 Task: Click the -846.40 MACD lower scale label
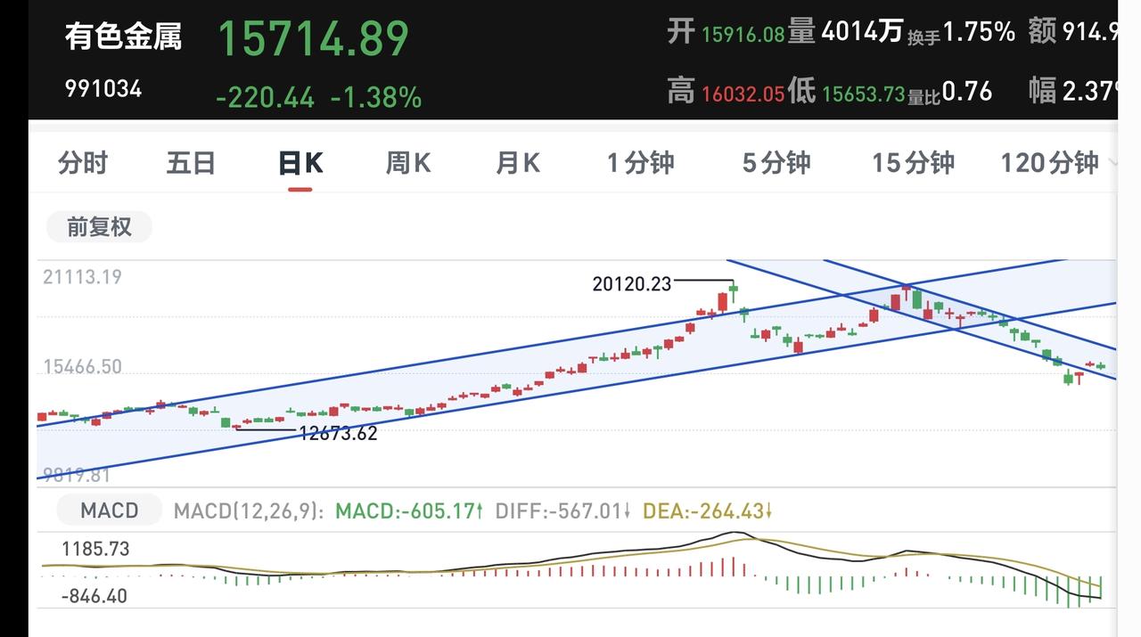tap(94, 596)
